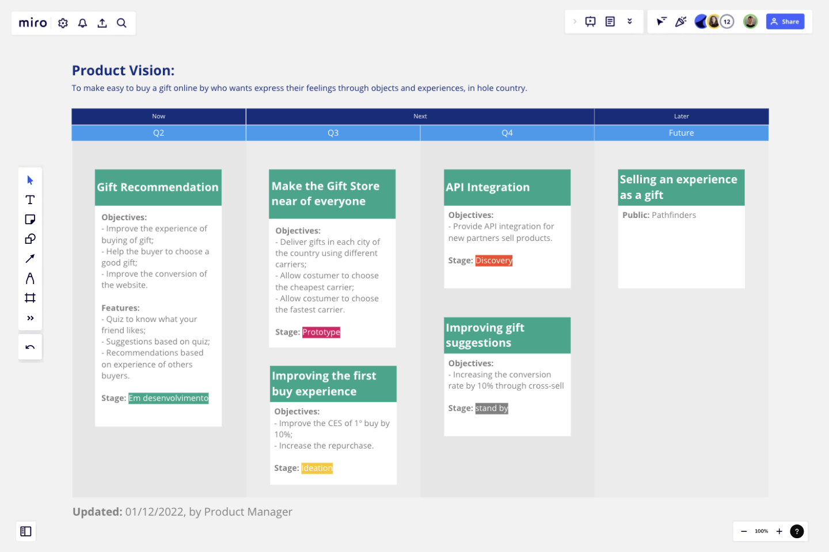The height and width of the screenshot is (552, 829).
Task: Select the Text tool in the toolbar
Action: click(30, 200)
